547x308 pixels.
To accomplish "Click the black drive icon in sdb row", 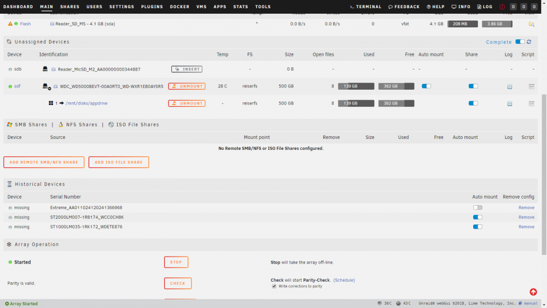I will [45, 69].
